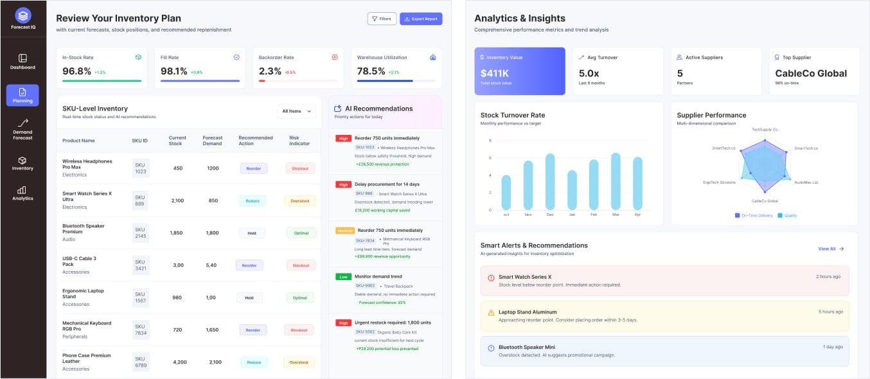
Task: Click the Warehouse Utilization building icon
Action: 433,57
